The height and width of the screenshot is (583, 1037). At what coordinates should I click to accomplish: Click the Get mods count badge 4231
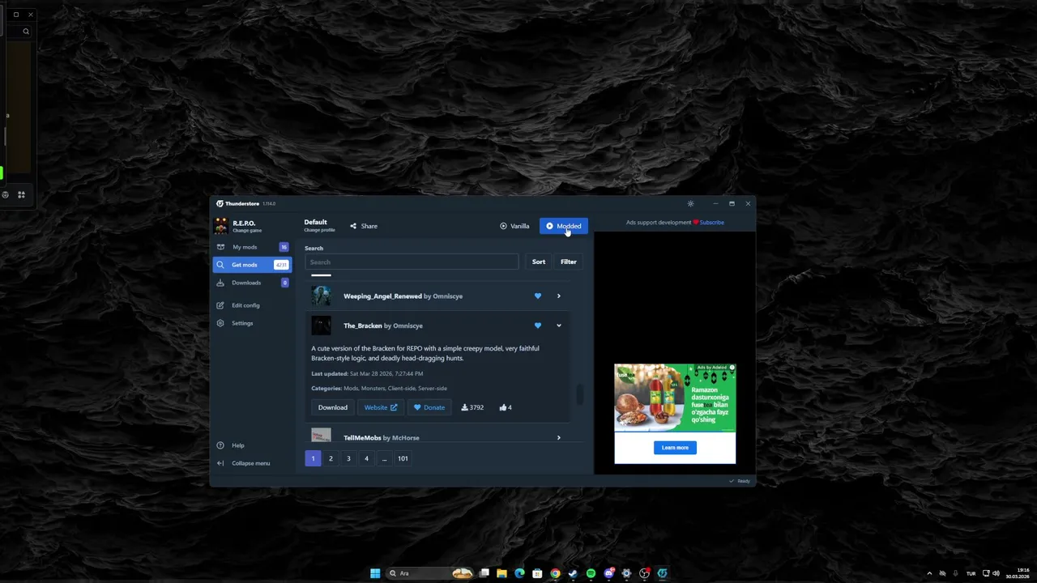[281, 265]
